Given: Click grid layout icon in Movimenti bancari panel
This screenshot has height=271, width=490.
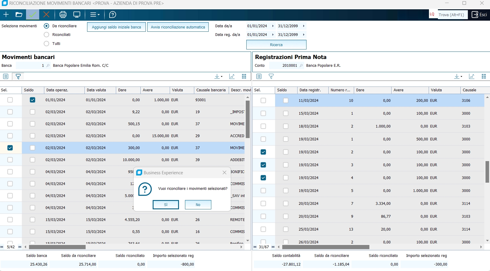Looking at the screenshot, I should tap(244, 77).
